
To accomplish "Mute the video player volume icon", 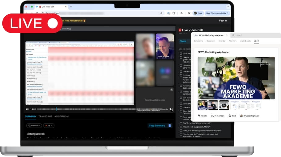I will [27, 109].
